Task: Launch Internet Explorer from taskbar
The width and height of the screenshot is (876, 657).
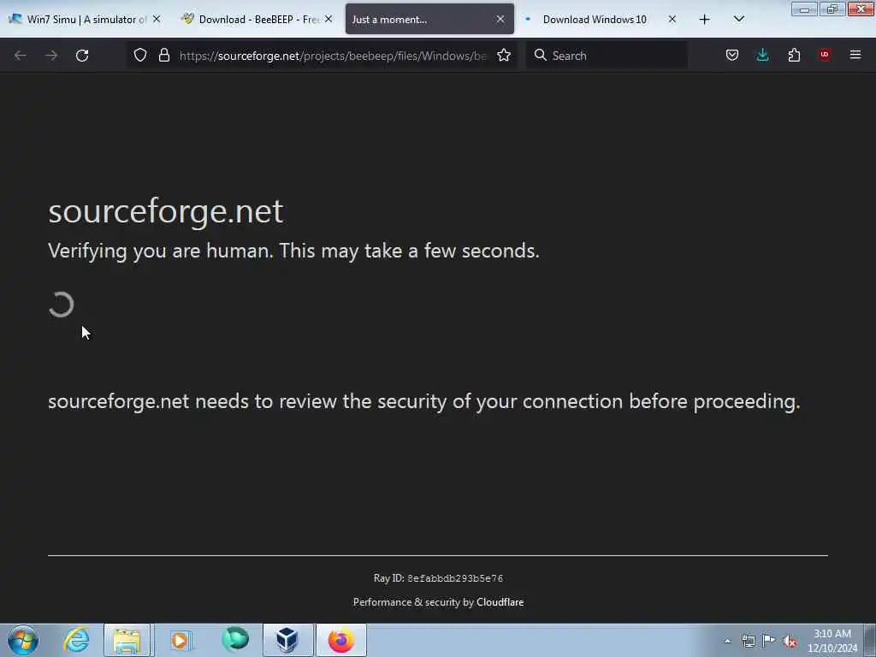Action: 76,640
